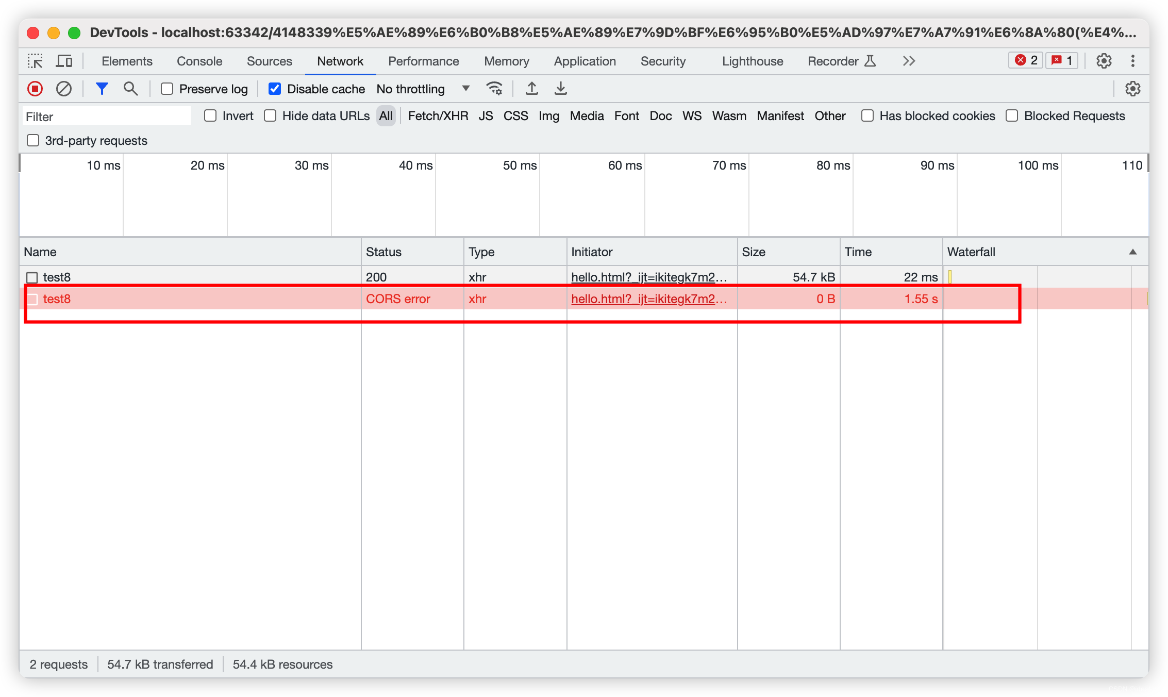Image resolution: width=1168 pixels, height=697 pixels.
Task: Filter requests by Media type
Action: coord(587,115)
